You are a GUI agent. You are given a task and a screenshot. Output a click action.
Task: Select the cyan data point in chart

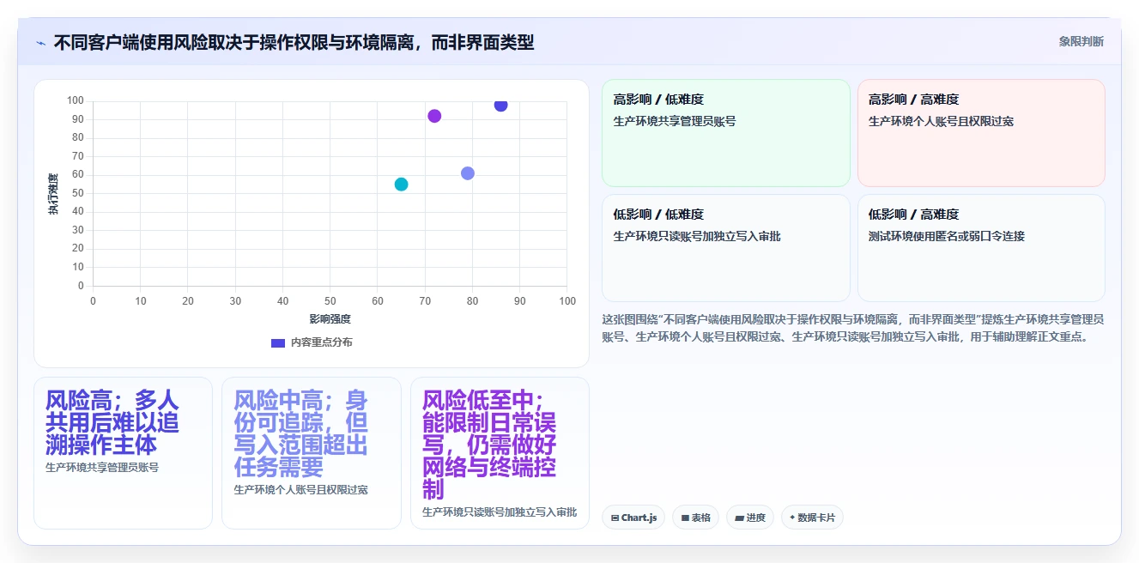tap(401, 185)
